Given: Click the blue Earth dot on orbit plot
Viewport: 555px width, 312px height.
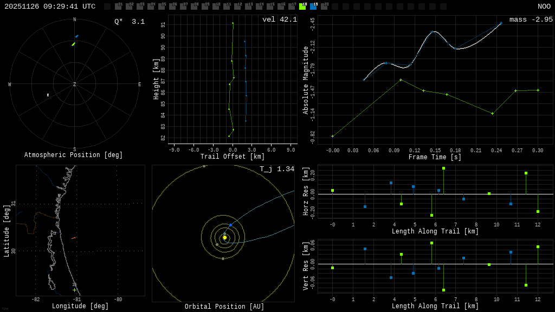Looking at the screenshot, I should [230, 225].
